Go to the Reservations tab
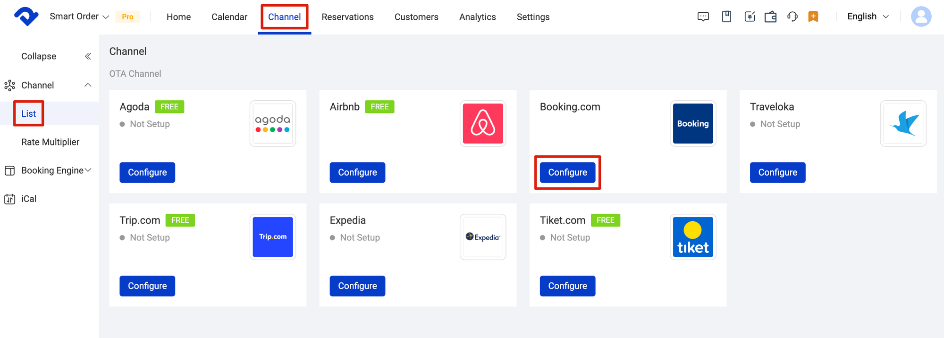Viewport: 944px width, 338px height. pyautogui.click(x=347, y=17)
